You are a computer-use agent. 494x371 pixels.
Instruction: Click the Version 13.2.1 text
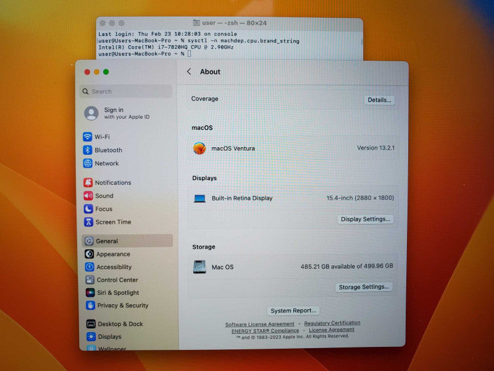[x=375, y=148]
